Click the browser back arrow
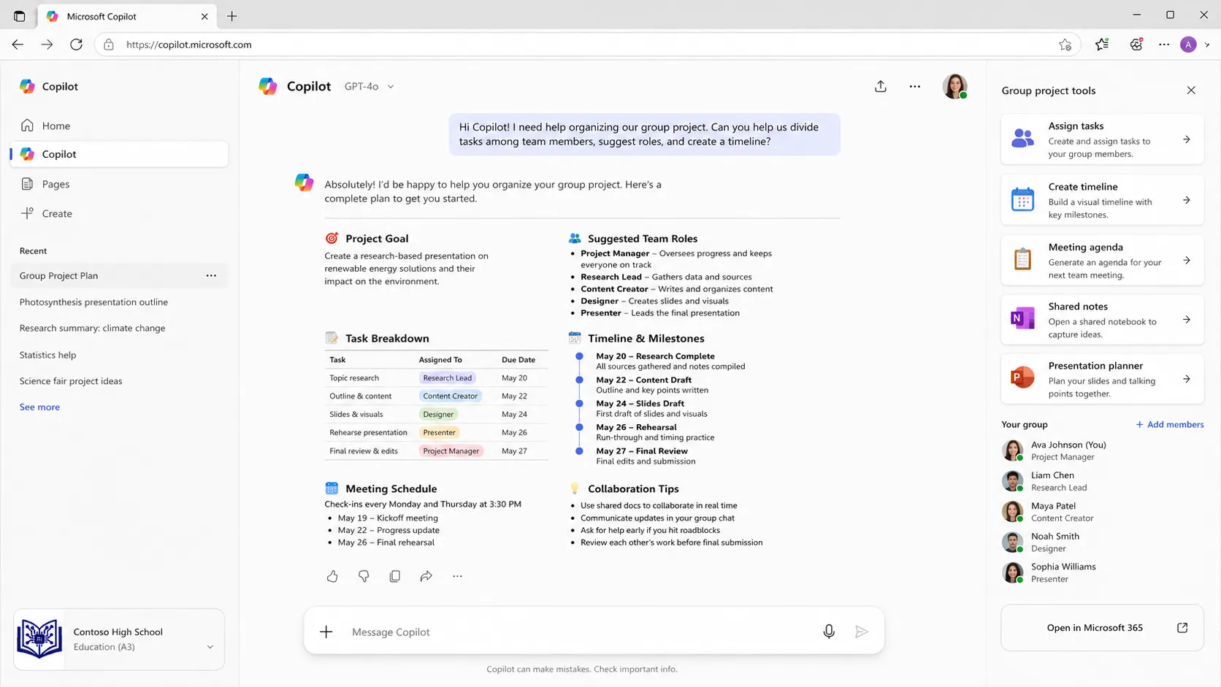 point(18,45)
